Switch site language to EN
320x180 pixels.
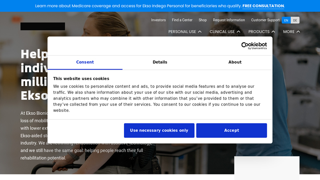pos(286,20)
